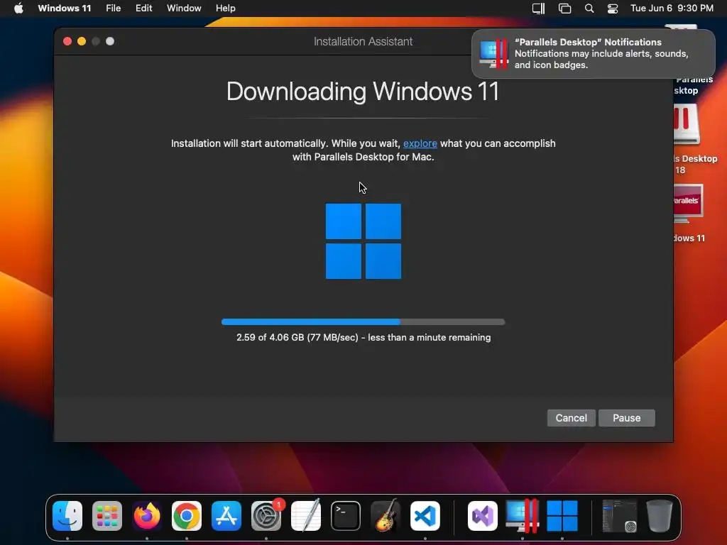This screenshot has height=545, width=727.
Task: Launch Google Chrome from the dock
Action: click(x=187, y=516)
